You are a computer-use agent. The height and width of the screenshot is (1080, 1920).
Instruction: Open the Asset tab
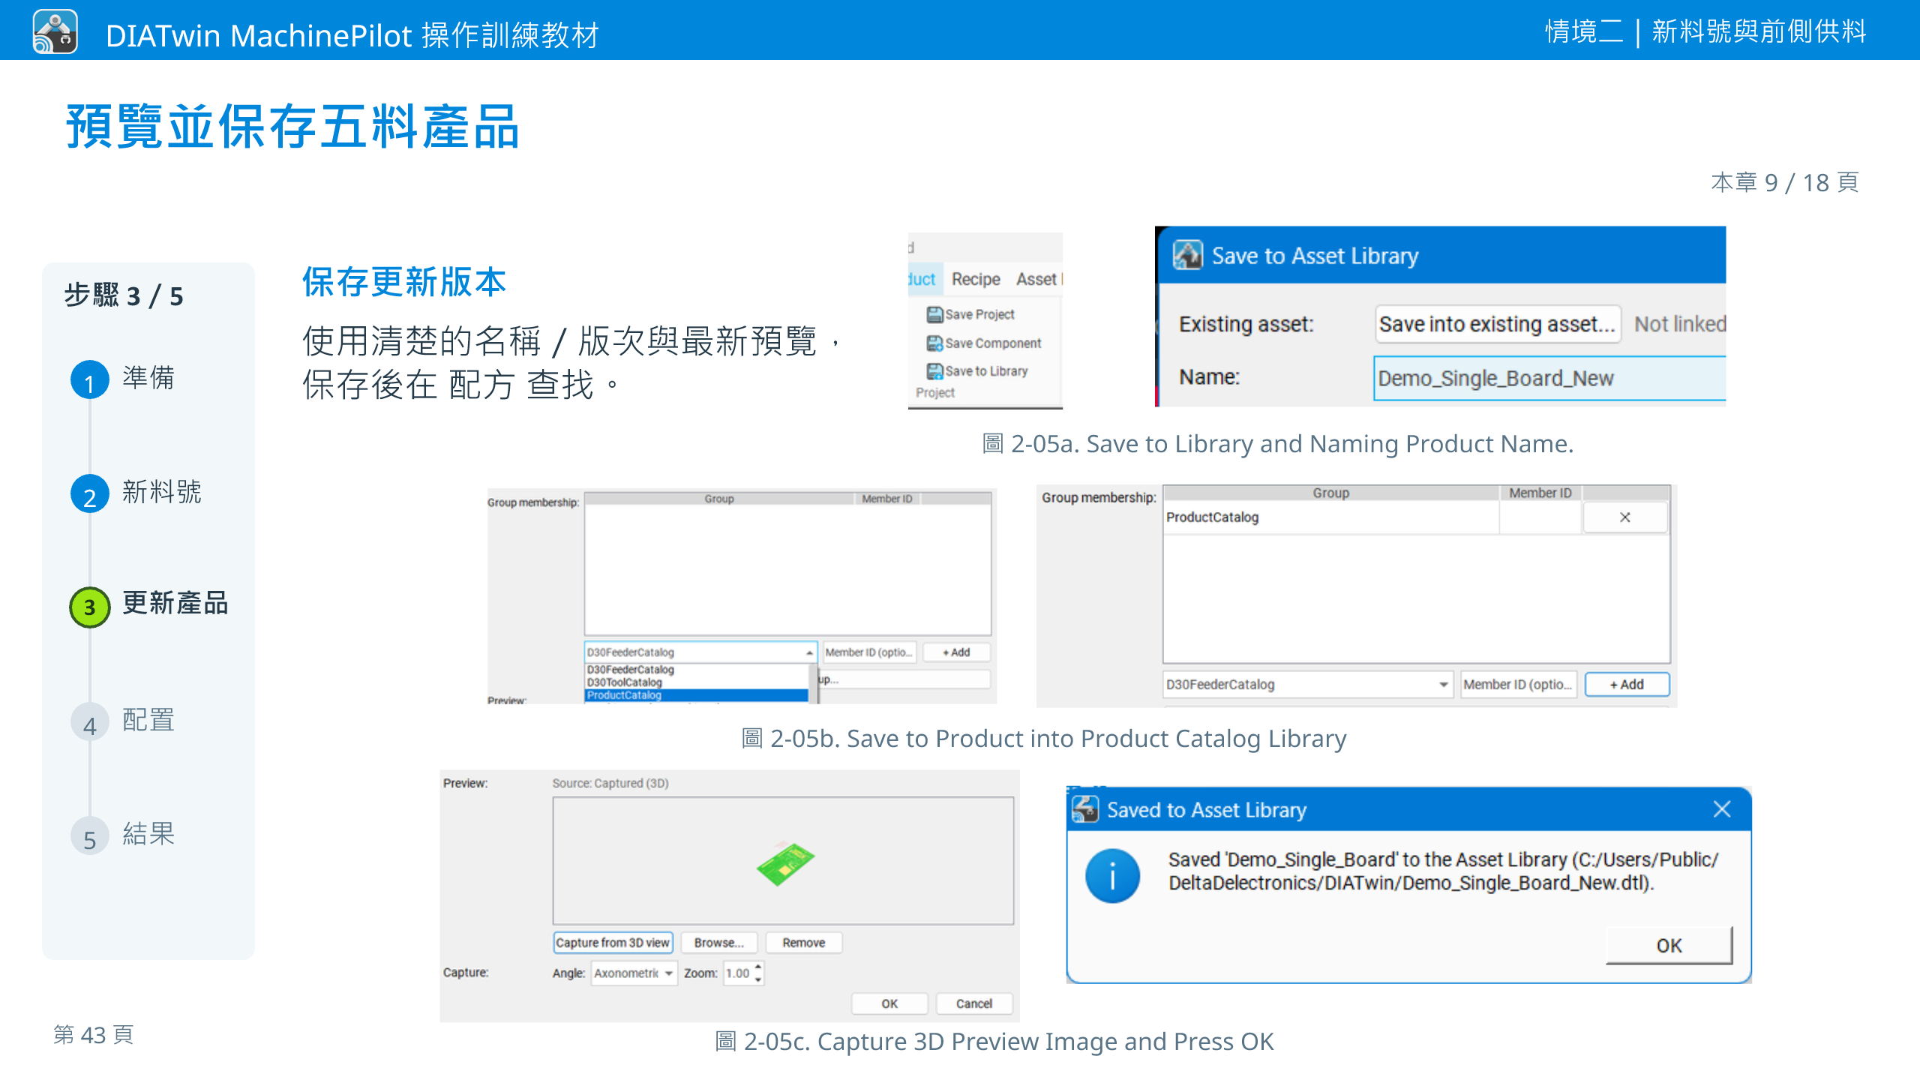1036,279
